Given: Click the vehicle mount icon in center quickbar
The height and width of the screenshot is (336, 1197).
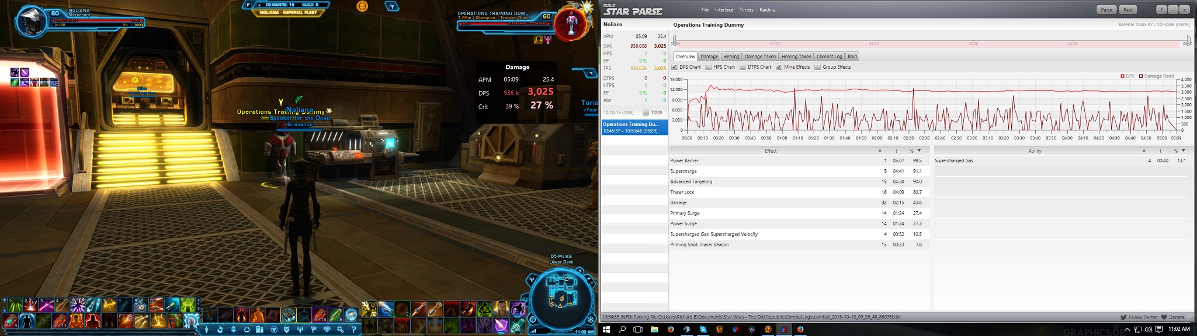Looking at the screenshot, I should (x=288, y=315).
